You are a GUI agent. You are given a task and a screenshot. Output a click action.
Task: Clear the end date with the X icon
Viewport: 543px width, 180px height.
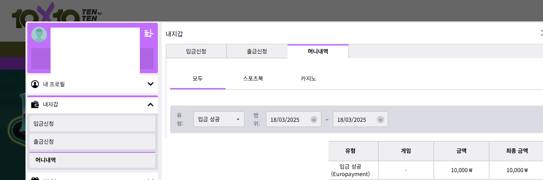380,120
